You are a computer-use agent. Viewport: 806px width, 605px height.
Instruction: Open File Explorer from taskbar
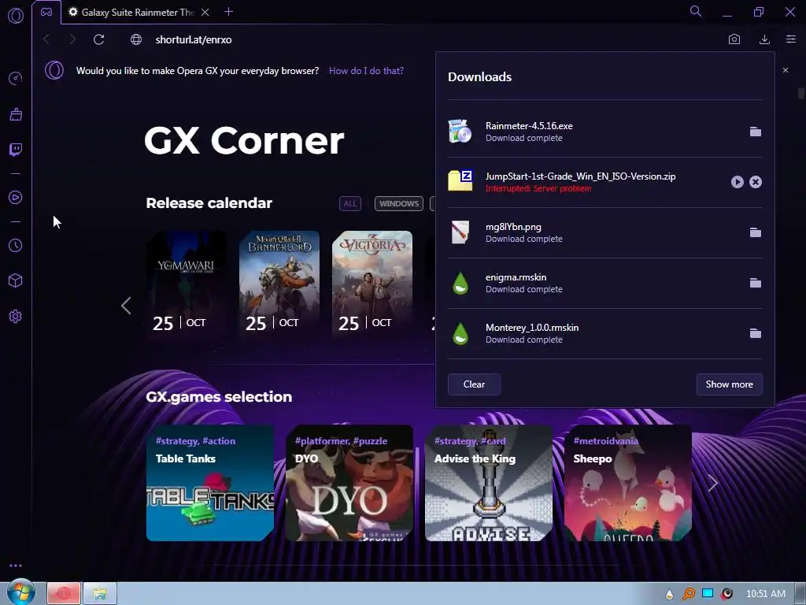click(100, 594)
